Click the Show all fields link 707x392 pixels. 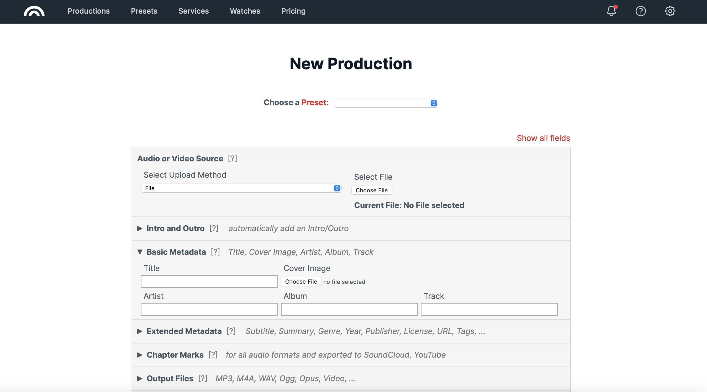[x=543, y=138]
